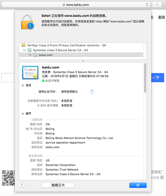
Task: Click subject 常用名称 value baidu.com
Action: click(x=52, y=147)
